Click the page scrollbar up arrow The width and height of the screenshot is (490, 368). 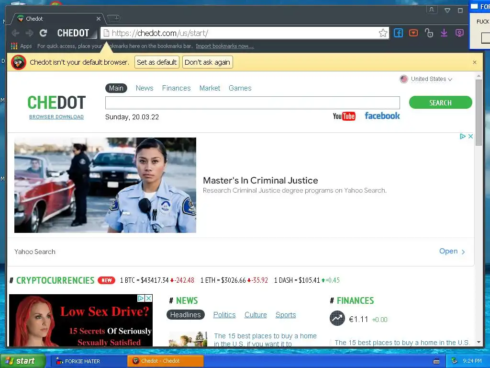tap(479, 76)
